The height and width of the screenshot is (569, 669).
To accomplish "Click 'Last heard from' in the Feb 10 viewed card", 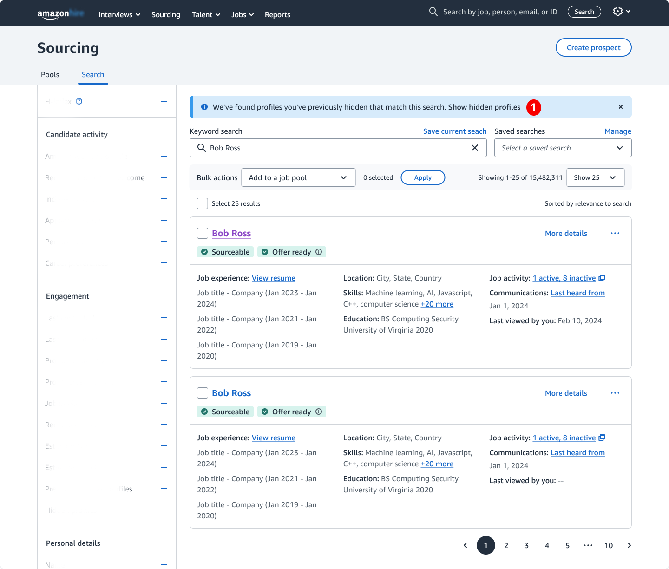I will pyautogui.click(x=578, y=293).
